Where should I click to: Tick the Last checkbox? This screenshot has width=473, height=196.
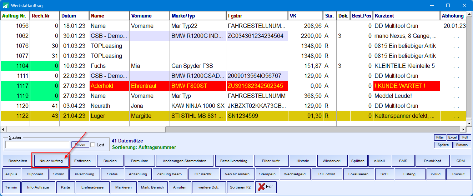93,145
